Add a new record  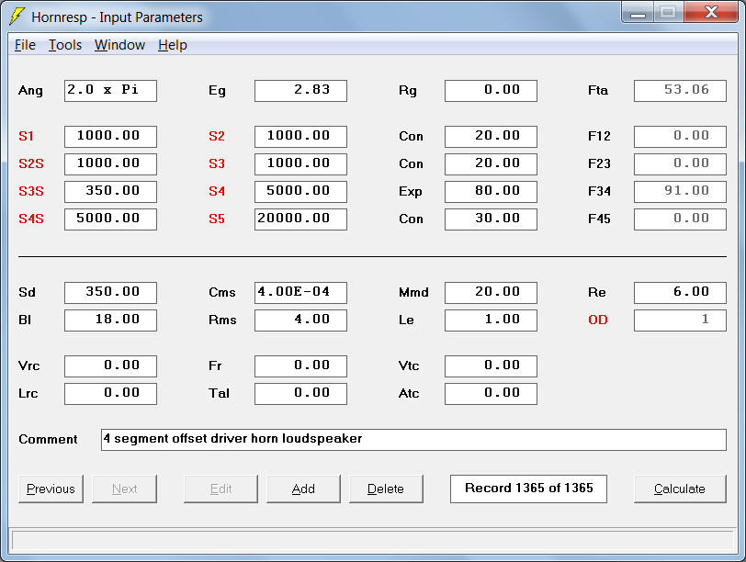(303, 489)
